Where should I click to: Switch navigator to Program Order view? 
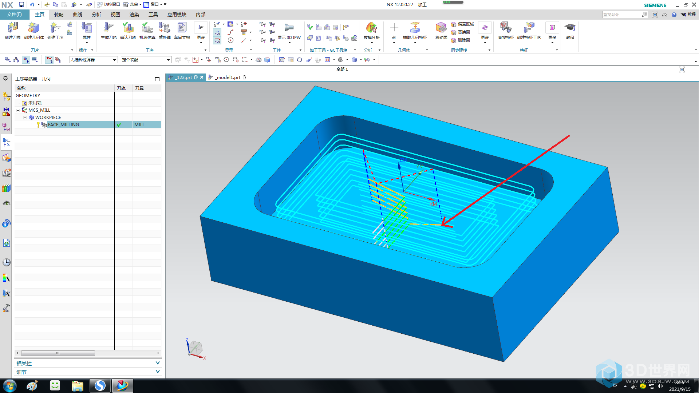click(x=7, y=60)
